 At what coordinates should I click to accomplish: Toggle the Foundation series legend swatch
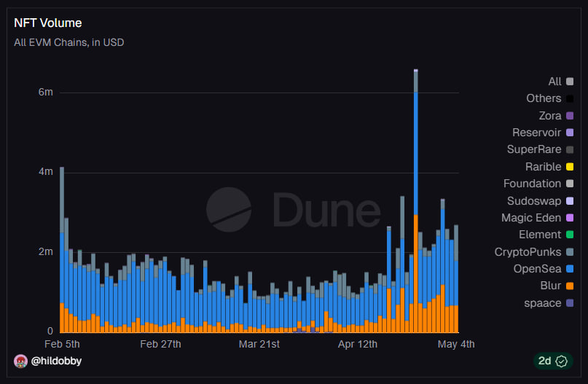point(570,184)
